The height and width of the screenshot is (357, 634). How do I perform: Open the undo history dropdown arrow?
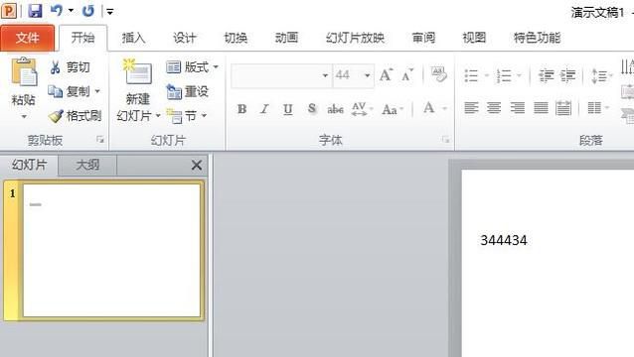point(71,11)
